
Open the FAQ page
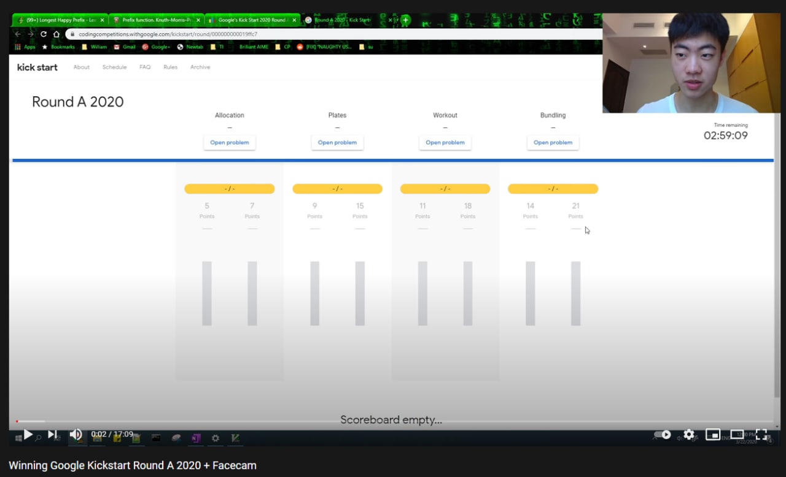click(x=145, y=67)
